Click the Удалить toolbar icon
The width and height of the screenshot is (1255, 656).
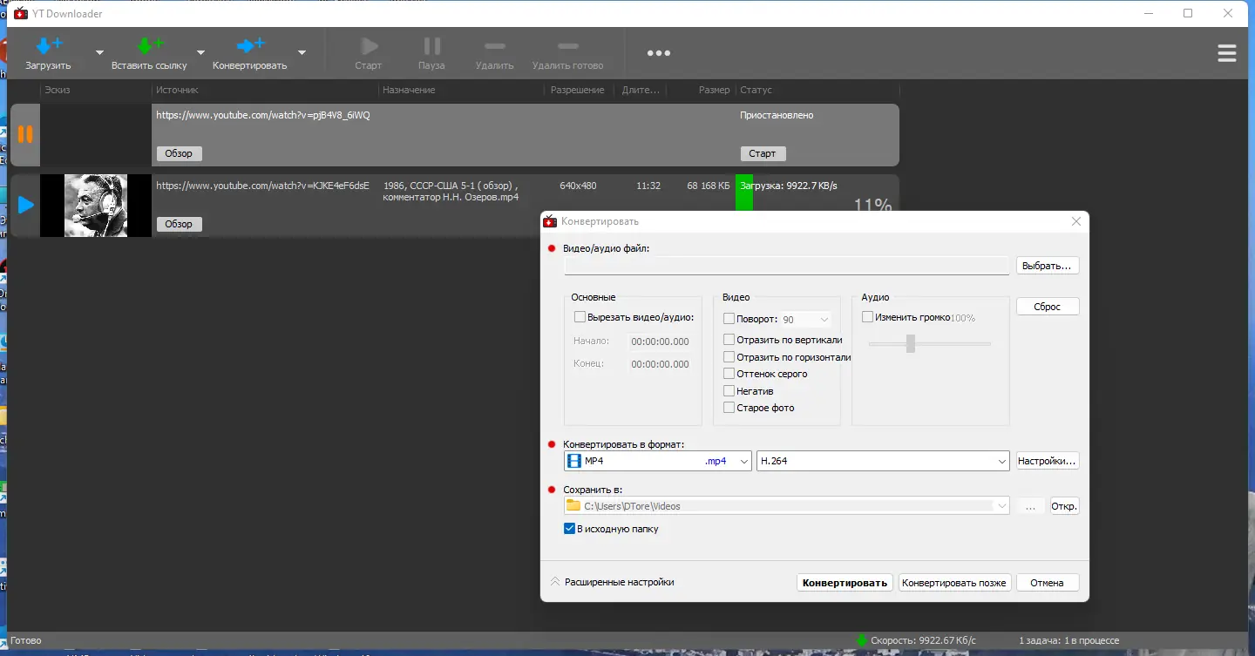(494, 46)
